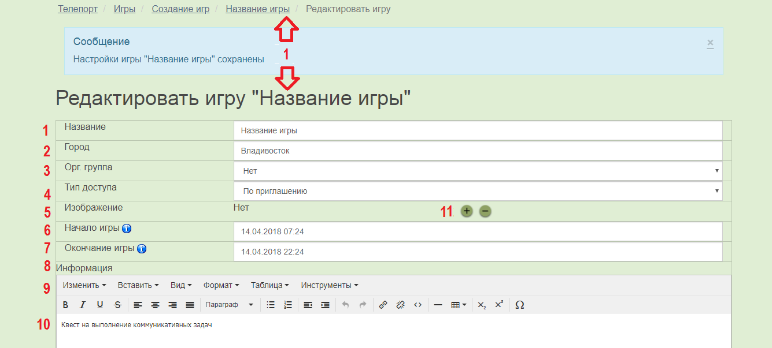This screenshot has height=348, width=772.
Task: Go to the Создание игр breadcrumb link
Action: pyautogui.click(x=180, y=9)
